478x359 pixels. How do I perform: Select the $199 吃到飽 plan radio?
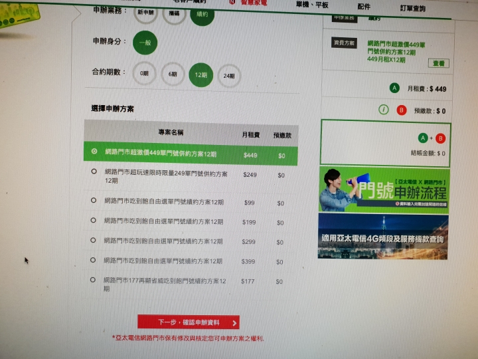pos(94,220)
